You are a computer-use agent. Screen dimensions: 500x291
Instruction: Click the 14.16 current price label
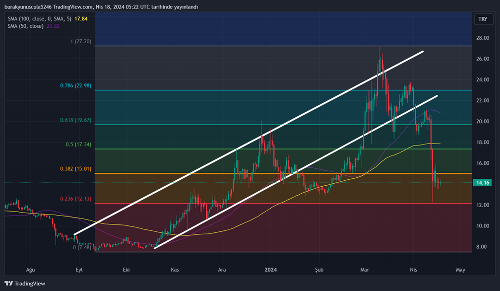pyautogui.click(x=483, y=183)
